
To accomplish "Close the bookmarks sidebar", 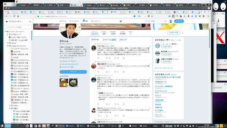I will point(30,21).
